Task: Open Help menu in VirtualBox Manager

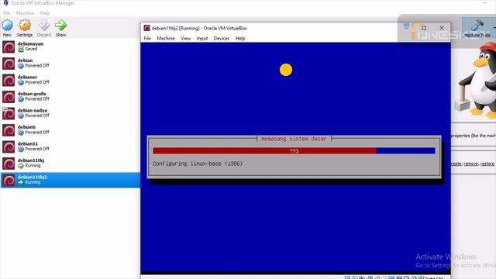Action: (45, 13)
